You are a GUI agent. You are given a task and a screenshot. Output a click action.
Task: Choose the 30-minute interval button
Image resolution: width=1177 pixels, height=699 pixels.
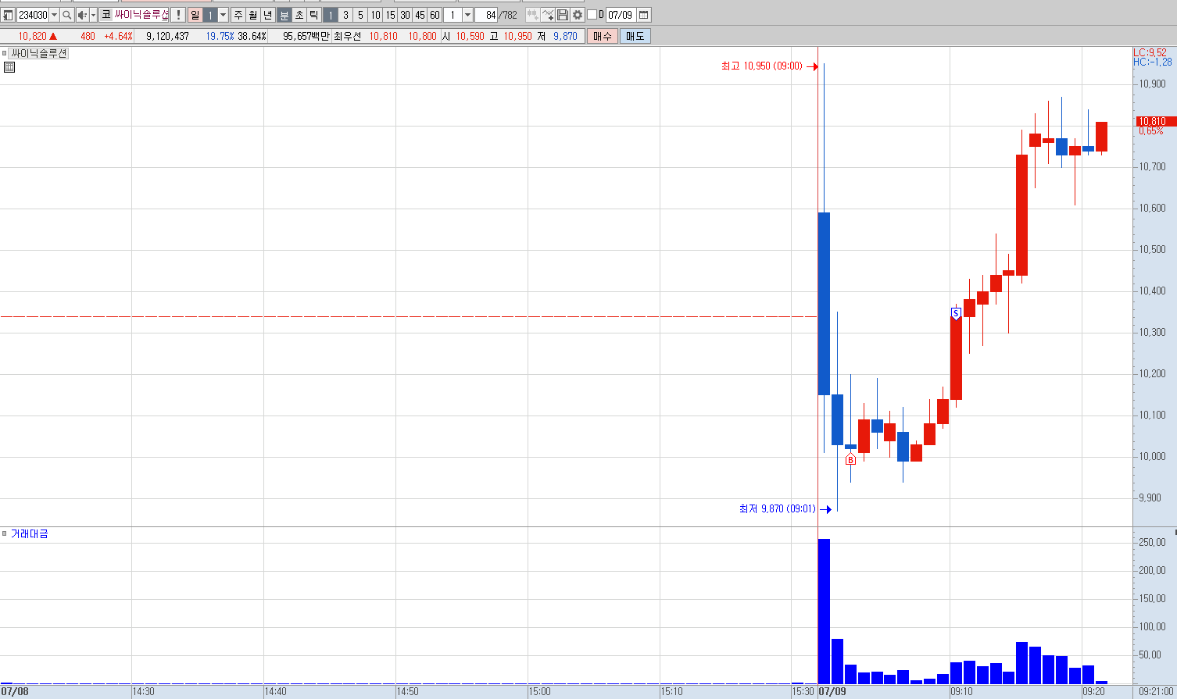tap(405, 15)
